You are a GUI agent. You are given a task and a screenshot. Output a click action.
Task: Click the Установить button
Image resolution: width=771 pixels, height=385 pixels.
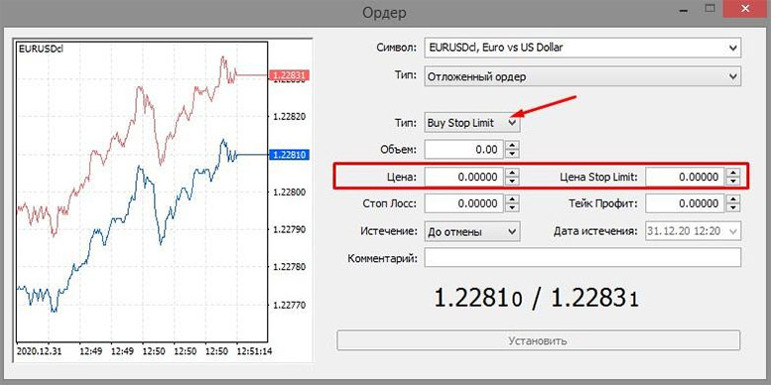(x=539, y=340)
